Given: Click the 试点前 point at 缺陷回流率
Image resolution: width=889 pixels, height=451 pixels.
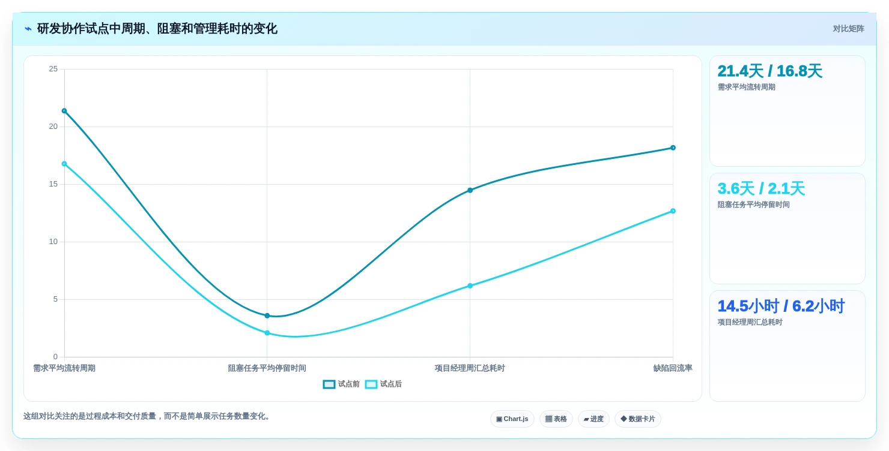Looking at the screenshot, I should pos(673,148).
